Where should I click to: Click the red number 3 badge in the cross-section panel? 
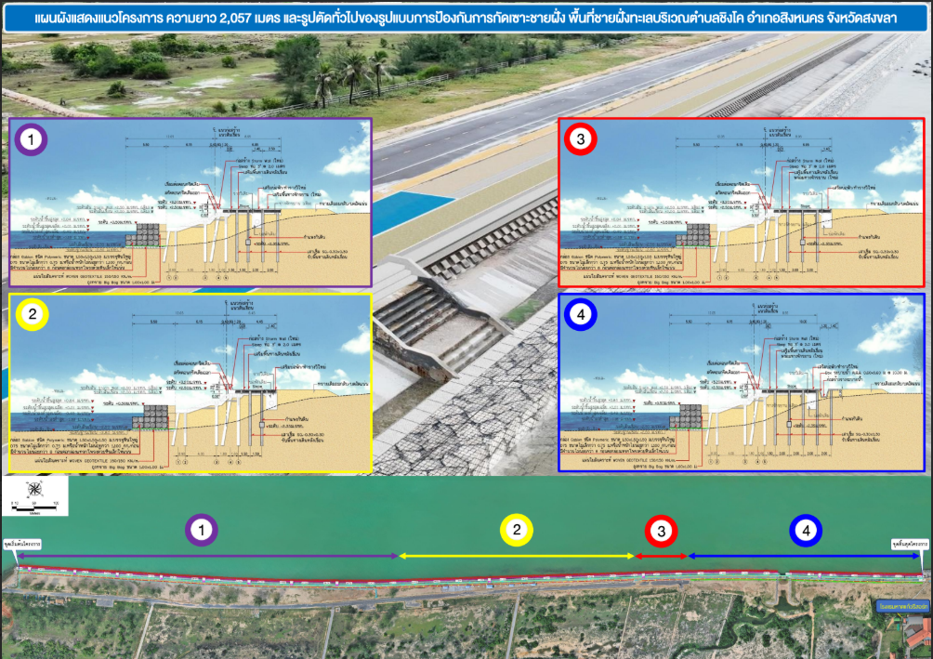(x=582, y=140)
